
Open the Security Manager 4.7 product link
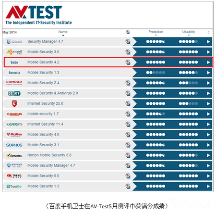pyautogui.click(x=45, y=41)
